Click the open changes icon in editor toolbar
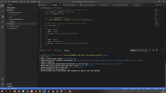The image size is (166, 93). (157, 5)
